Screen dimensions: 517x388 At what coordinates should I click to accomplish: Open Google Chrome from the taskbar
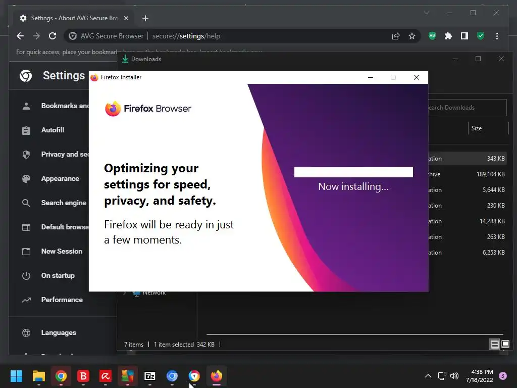click(61, 376)
